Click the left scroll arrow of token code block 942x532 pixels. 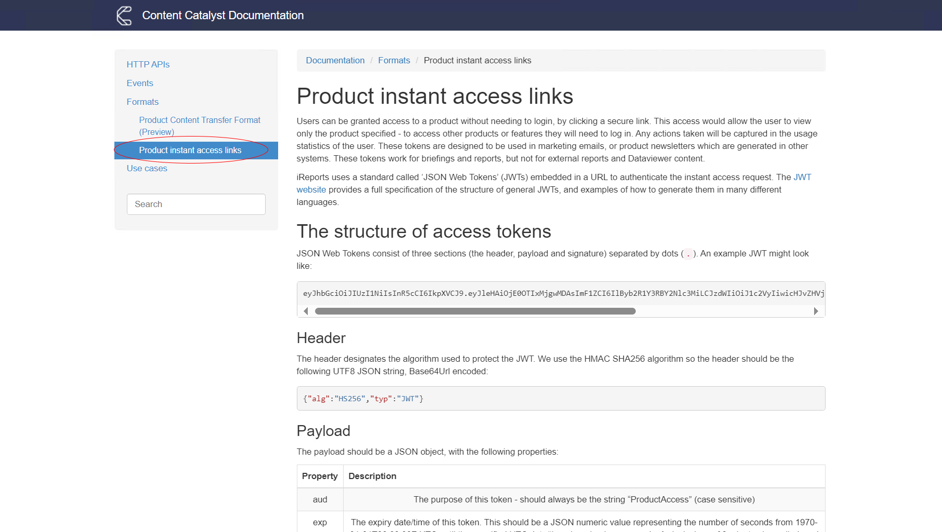pyautogui.click(x=306, y=311)
